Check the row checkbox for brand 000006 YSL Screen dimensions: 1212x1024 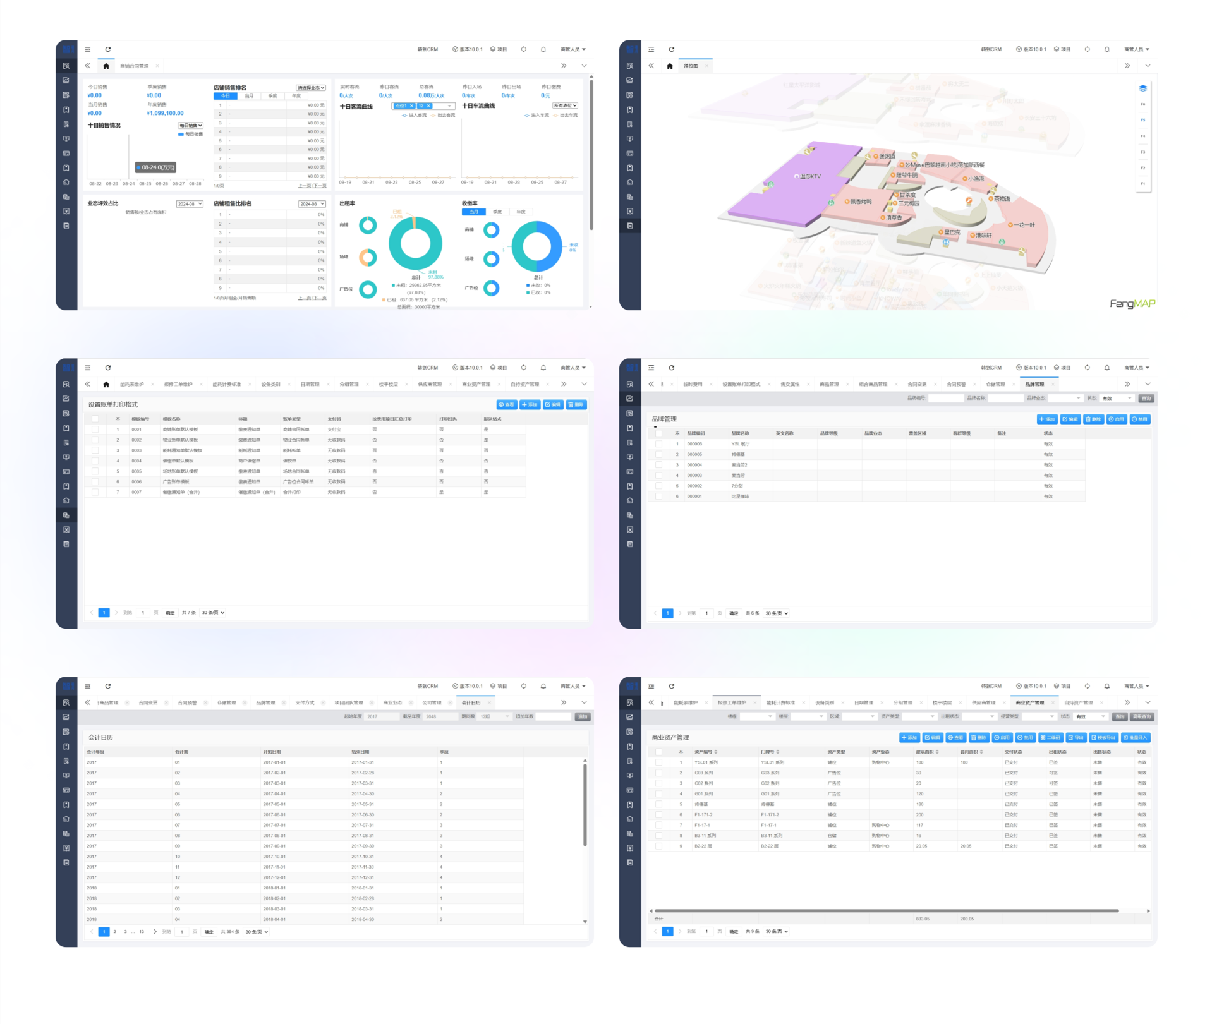[x=658, y=444]
